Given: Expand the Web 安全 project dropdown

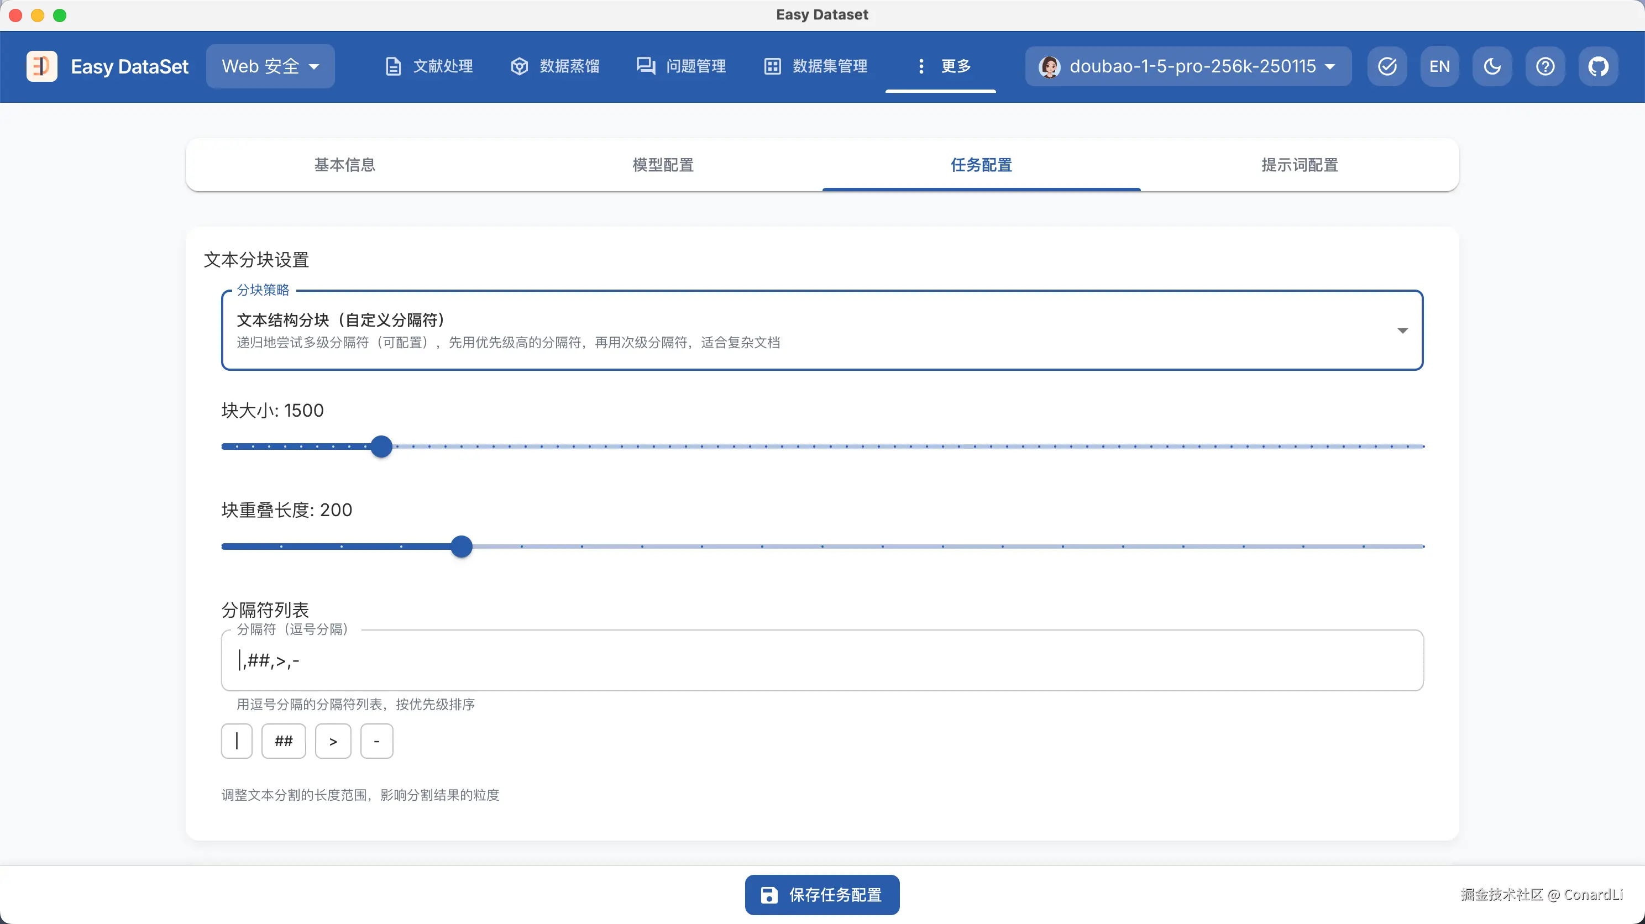Looking at the screenshot, I should pos(270,66).
